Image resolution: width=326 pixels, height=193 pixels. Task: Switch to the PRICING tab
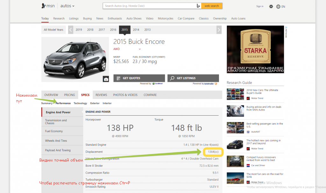tap(69, 95)
